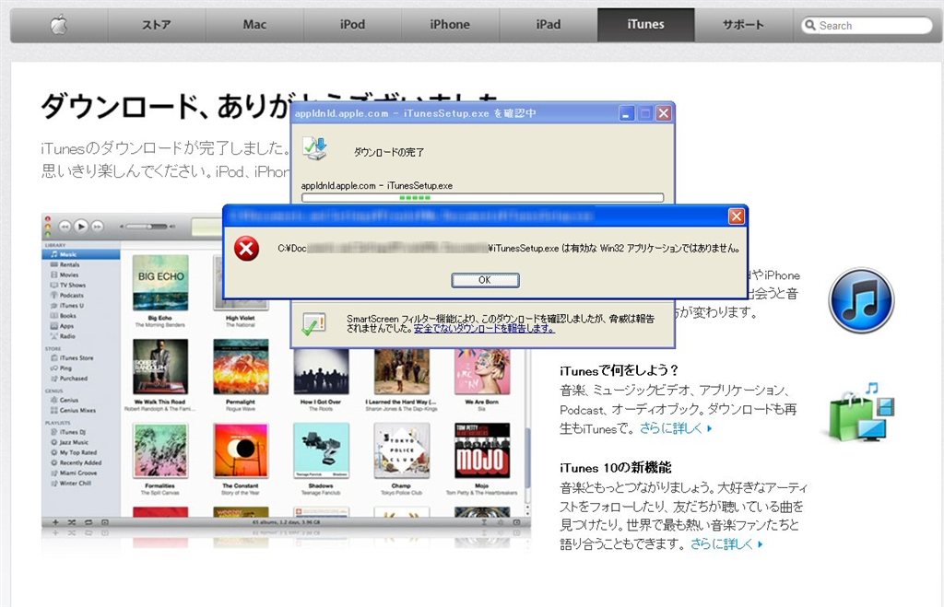944x607 pixels.
Task: Select the iPhone navigation tab
Action: [450, 25]
